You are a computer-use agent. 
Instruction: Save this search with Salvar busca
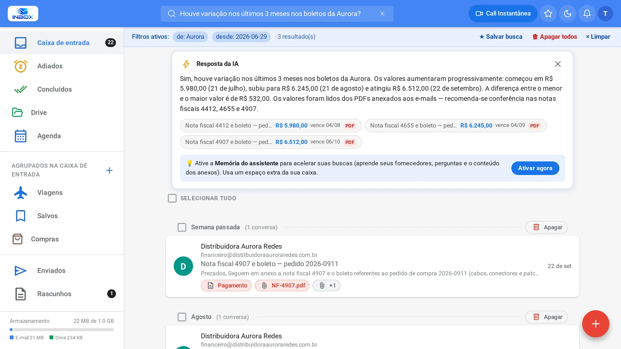tap(501, 37)
